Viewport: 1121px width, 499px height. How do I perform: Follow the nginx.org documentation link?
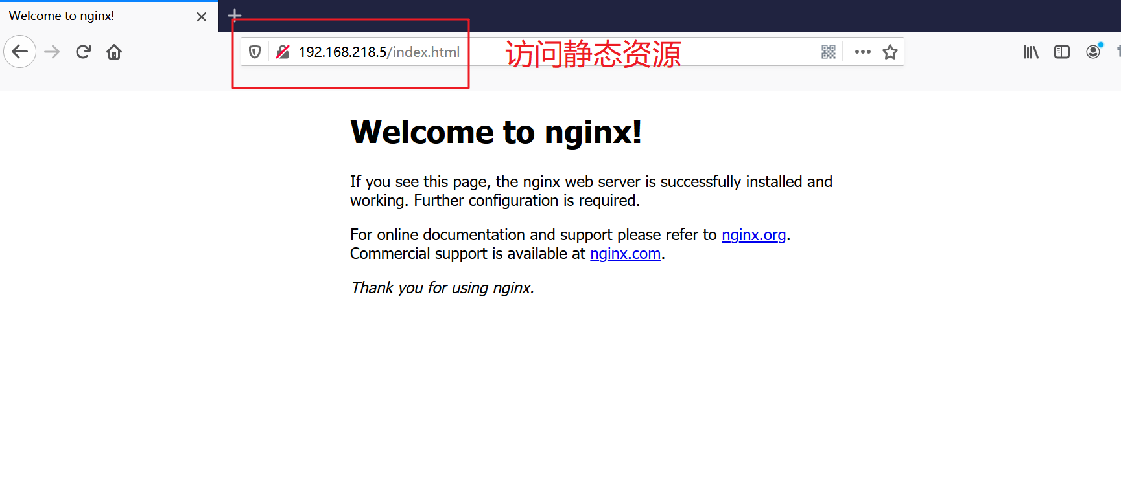[753, 234]
